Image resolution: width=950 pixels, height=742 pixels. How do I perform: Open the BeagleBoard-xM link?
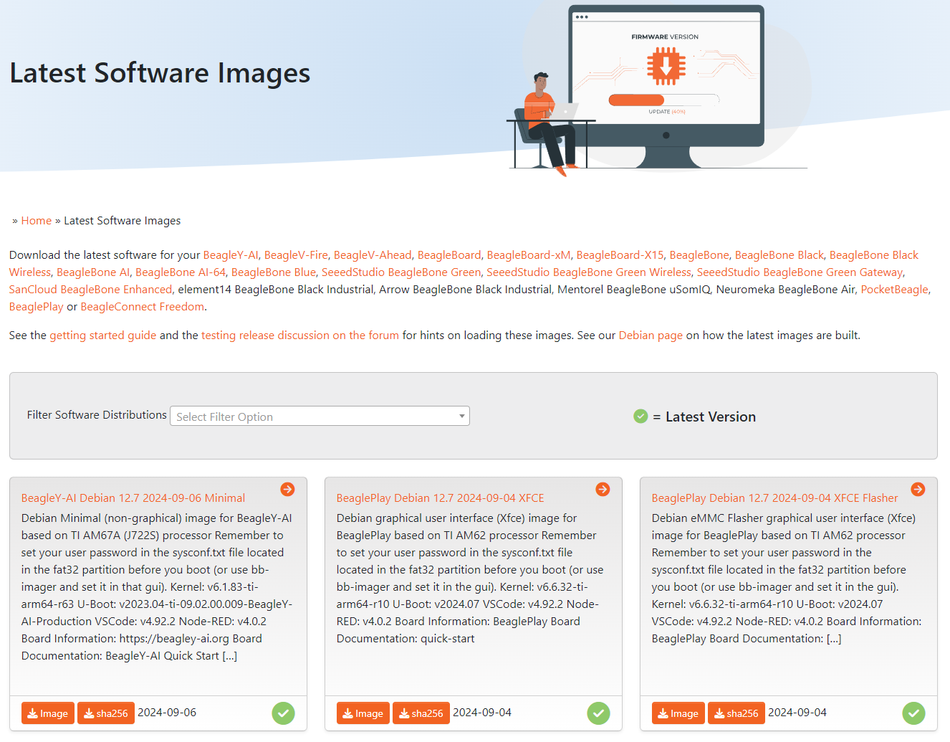[x=529, y=255]
